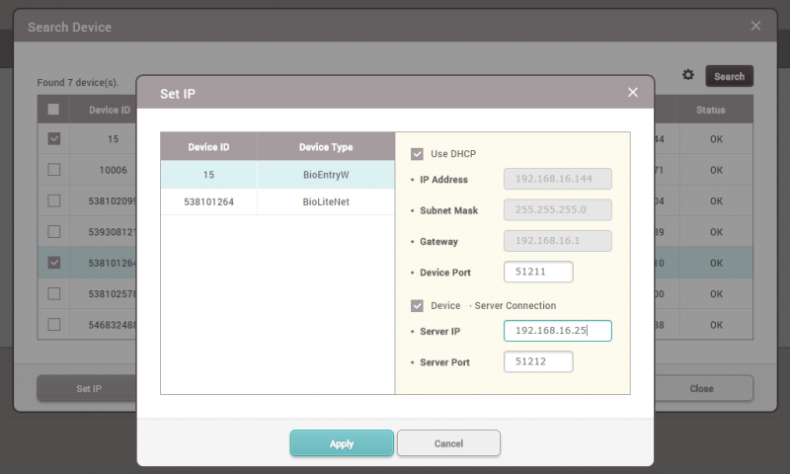The image size is (790, 474).
Task: Select device 15 BioEntryW row
Action: 276,175
